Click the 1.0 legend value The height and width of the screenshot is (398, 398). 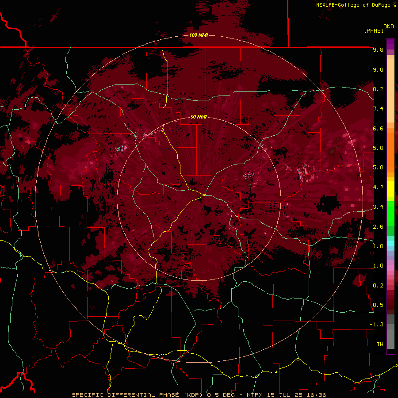(x=378, y=266)
